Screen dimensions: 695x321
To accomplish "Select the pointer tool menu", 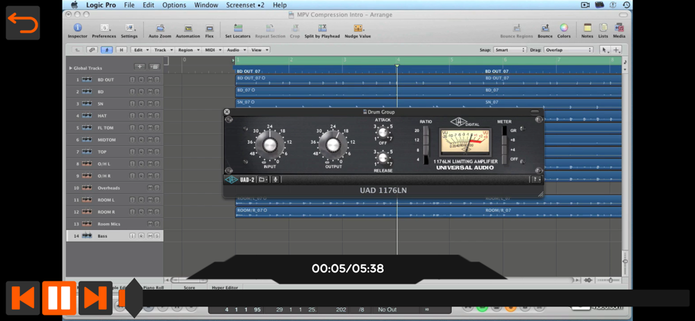I will pyautogui.click(x=604, y=50).
